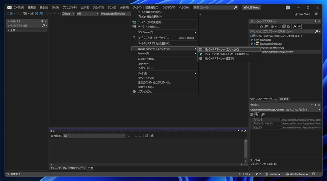Open the Python(P) submenu
The height and width of the screenshot is (181, 327).
(x=164, y=54)
